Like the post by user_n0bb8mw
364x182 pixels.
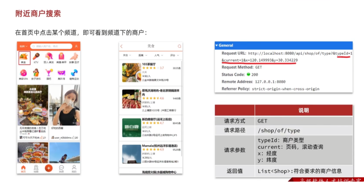coord(74,138)
